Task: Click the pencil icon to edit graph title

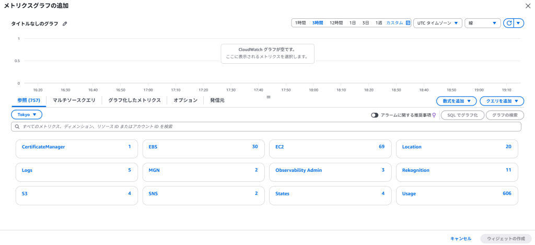Action: 65,24
